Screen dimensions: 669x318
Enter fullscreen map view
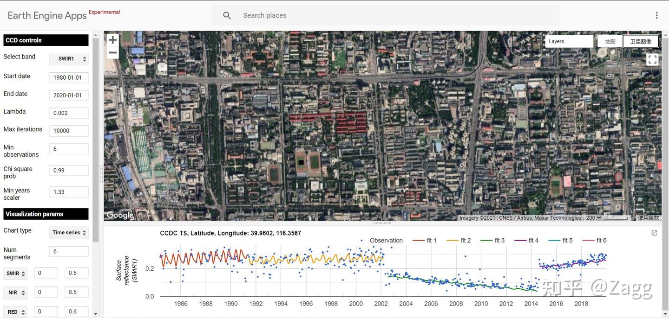click(652, 59)
